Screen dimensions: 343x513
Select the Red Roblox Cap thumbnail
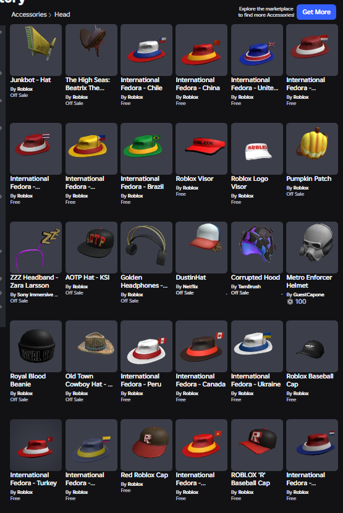(146, 445)
